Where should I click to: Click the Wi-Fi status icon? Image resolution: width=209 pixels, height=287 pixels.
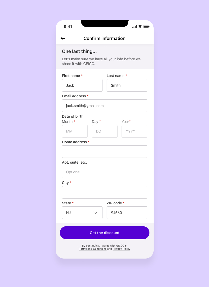click(140, 27)
